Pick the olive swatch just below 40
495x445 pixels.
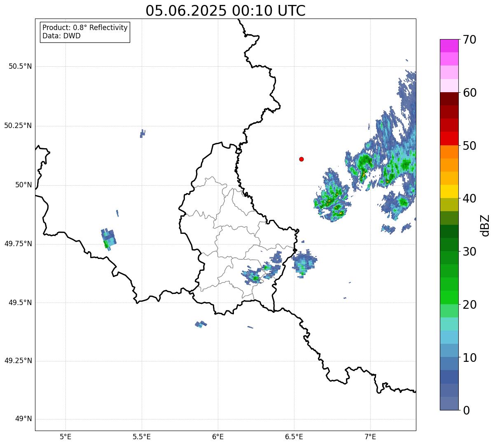(x=449, y=205)
